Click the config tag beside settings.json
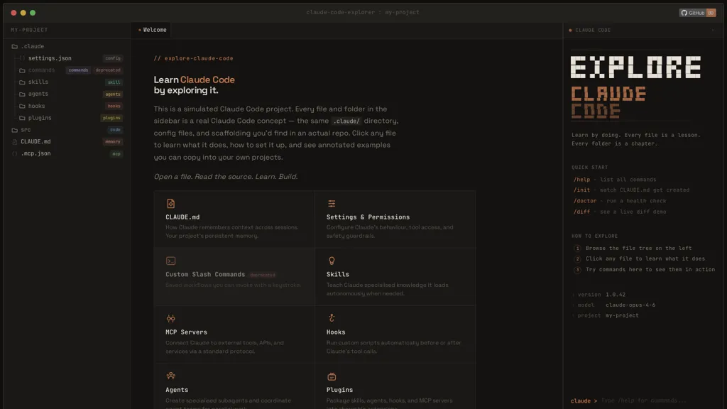Screen dimensions: 727x409 (x=113, y=58)
